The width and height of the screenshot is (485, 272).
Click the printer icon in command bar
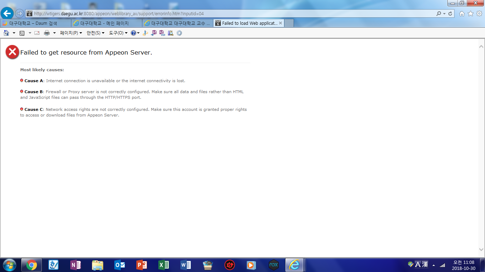click(47, 33)
